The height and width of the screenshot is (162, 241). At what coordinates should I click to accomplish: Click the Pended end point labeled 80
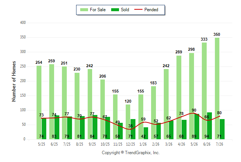(x=219, y=116)
